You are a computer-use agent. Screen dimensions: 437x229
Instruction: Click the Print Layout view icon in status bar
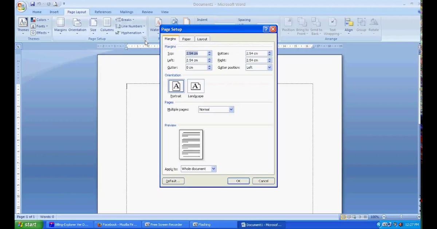343,217
